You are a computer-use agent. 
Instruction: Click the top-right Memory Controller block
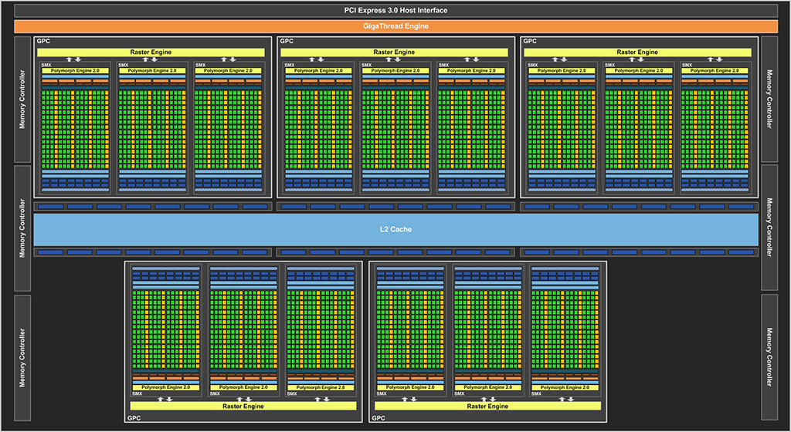pos(769,100)
